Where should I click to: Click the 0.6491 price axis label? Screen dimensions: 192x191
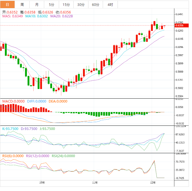[179, 14]
